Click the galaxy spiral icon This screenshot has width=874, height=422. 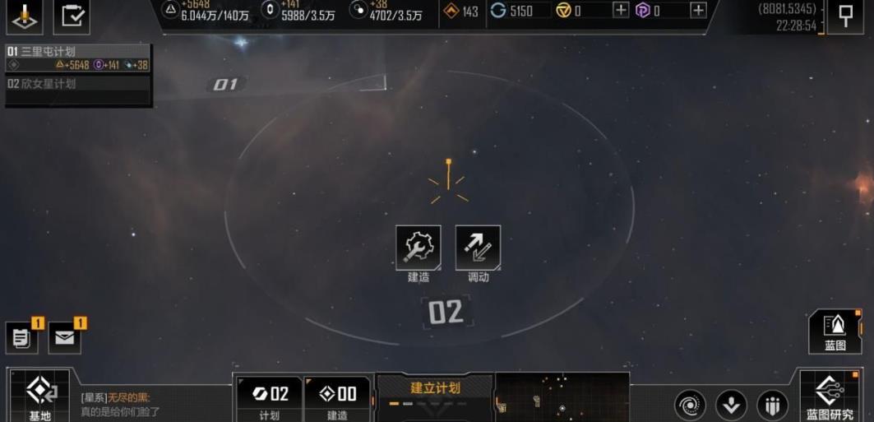tap(690, 406)
